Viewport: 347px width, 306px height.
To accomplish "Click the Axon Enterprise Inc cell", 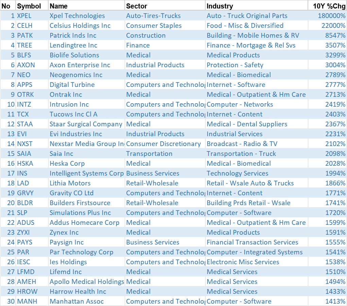I will pyautogui.click(x=86, y=65).
